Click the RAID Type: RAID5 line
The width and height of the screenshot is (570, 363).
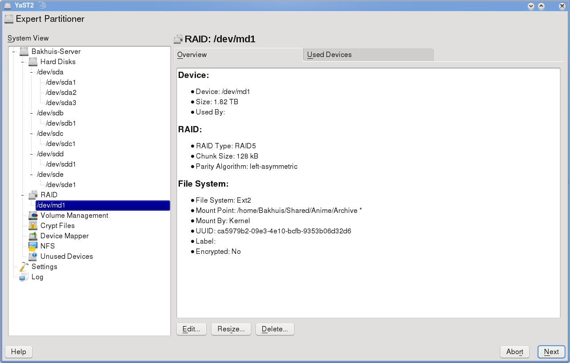coord(226,146)
